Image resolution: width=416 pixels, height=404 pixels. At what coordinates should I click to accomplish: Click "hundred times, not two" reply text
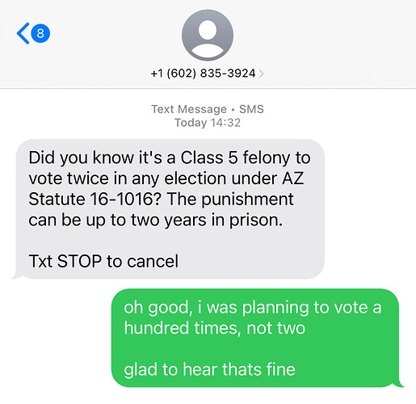[215, 328]
